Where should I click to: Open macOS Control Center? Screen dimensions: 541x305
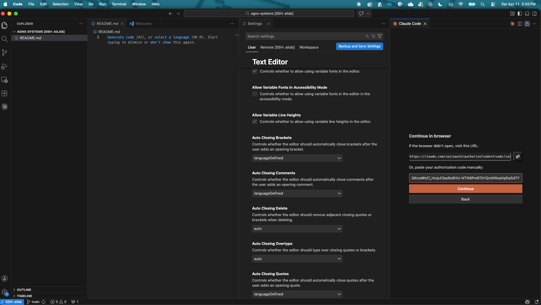point(493,4)
